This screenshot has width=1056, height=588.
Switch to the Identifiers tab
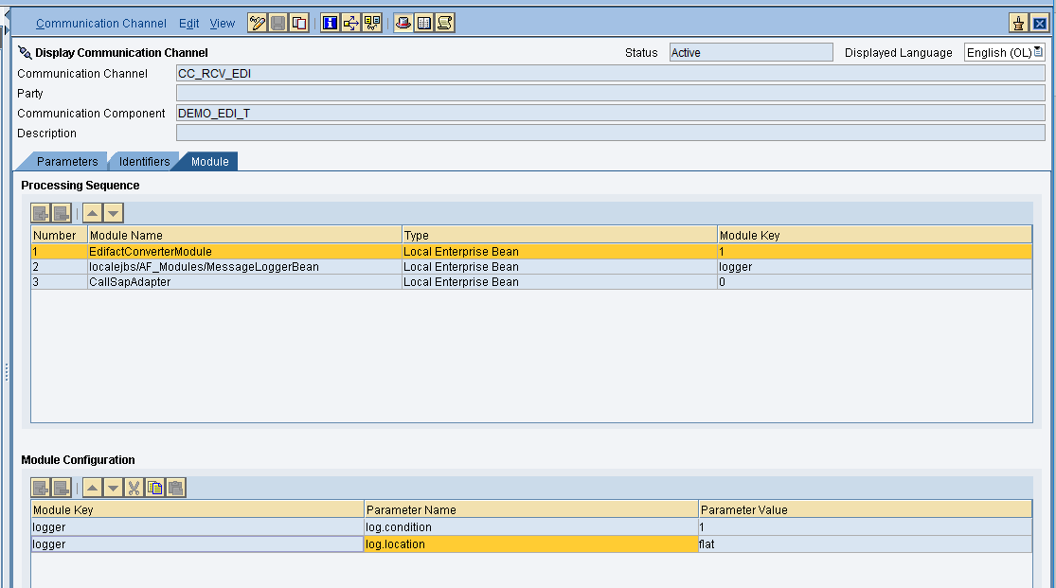[x=144, y=162]
